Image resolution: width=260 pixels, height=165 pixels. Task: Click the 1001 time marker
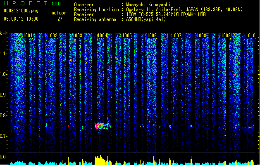pos(28,35)
